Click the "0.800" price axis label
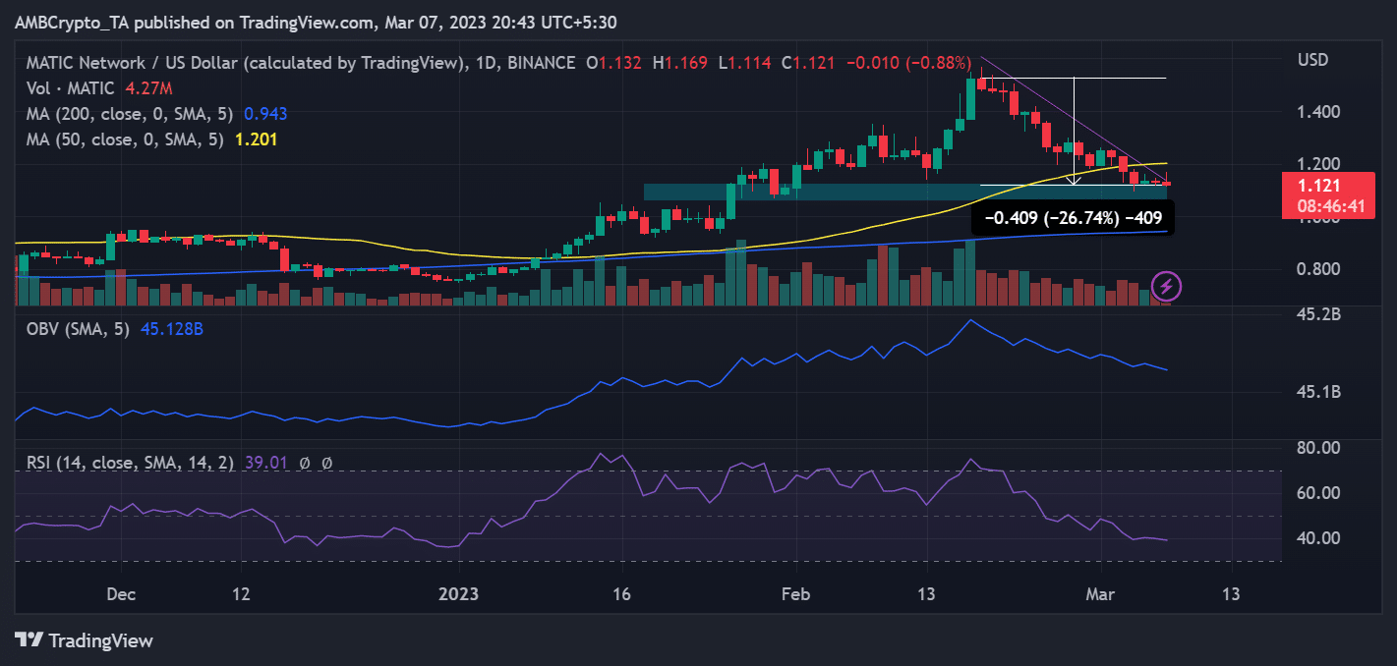Screen dimensions: 1397x666 pos(1318,269)
